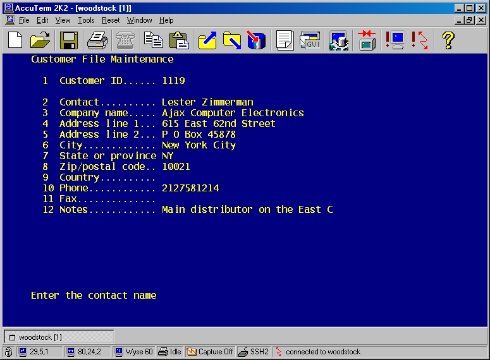
Task: Click the settings configuration icon with gears
Action: click(339, 40)
